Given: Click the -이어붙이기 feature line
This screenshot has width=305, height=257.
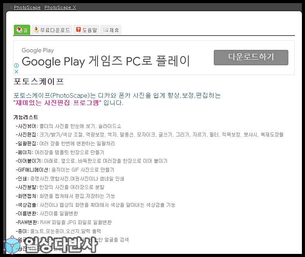Looking at the screenshot, I should (x=91, y=161).
